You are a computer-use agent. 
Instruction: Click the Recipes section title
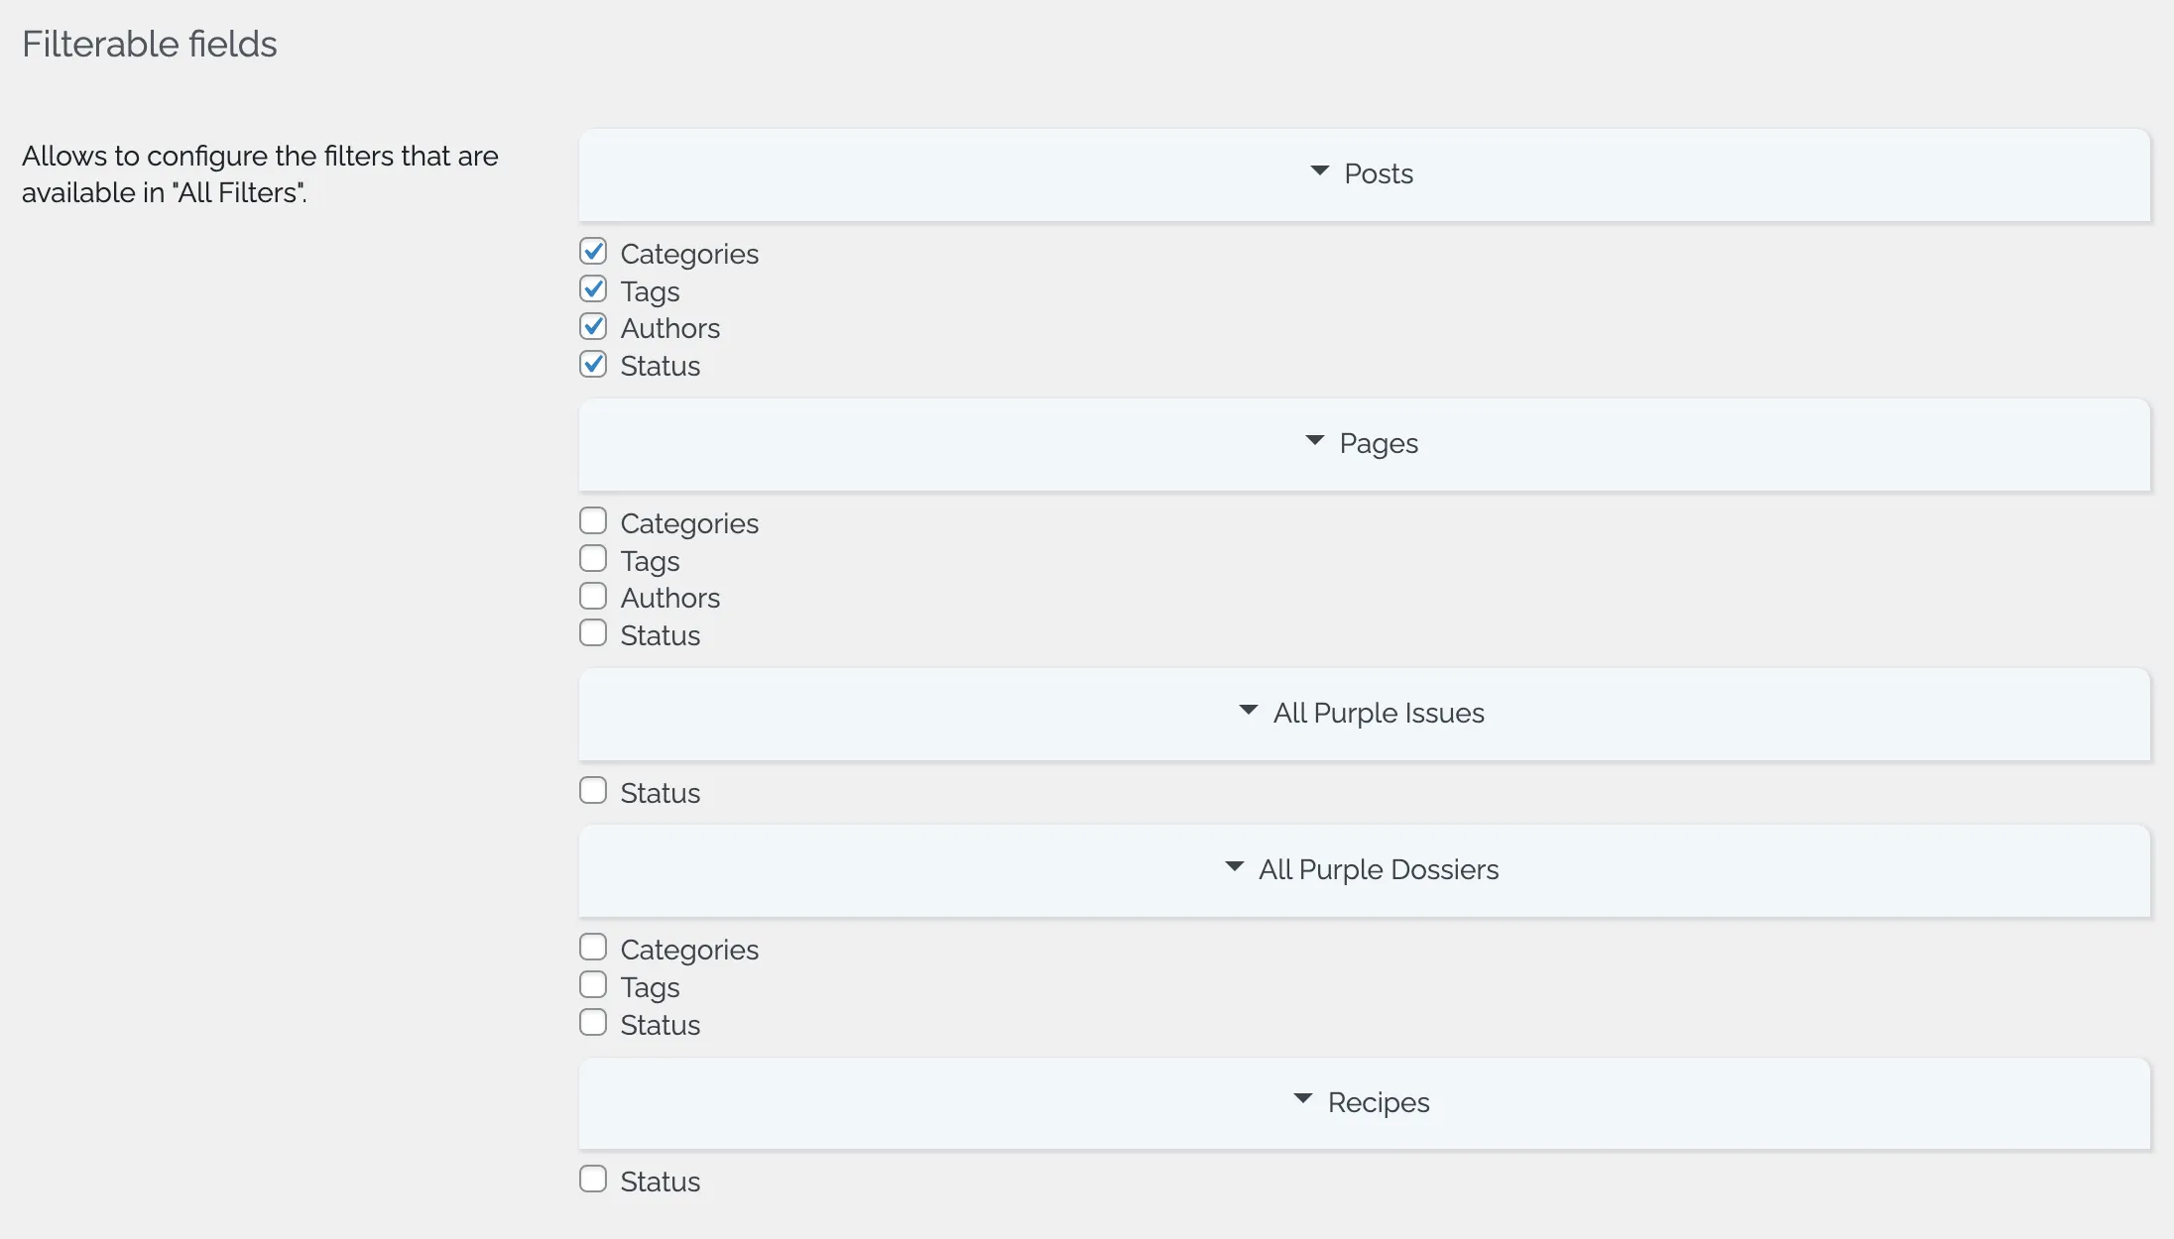point(1379,1103)
